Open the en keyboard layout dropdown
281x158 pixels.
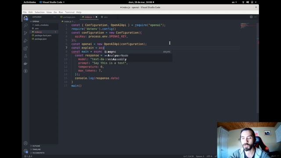click(234, 2)
